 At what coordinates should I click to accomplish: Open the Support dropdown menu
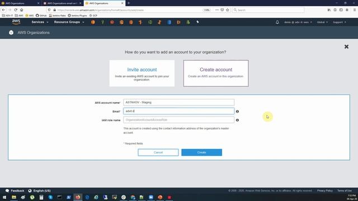340,22
